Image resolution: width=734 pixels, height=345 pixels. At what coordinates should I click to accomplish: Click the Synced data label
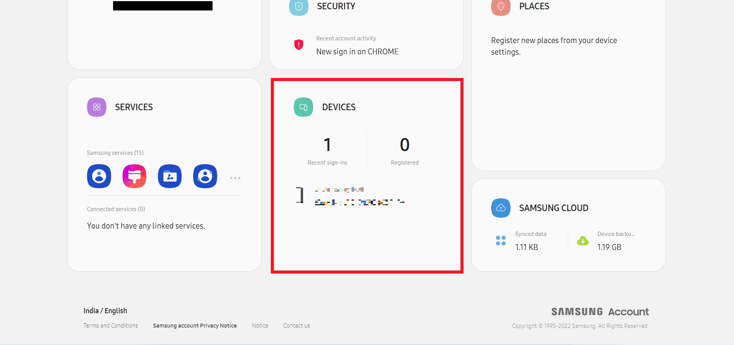pos(531,234)
